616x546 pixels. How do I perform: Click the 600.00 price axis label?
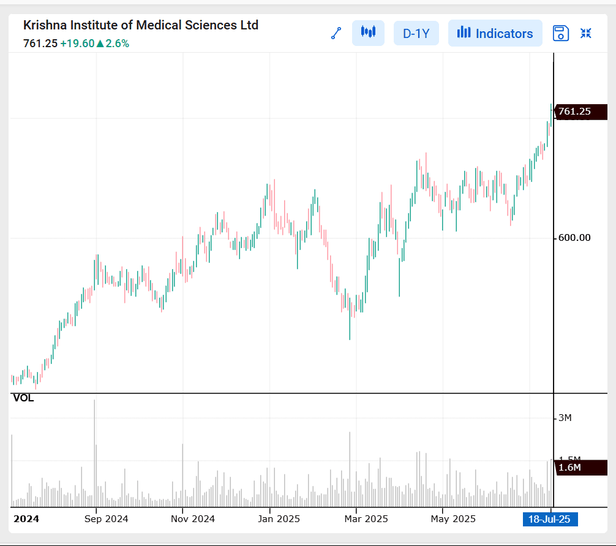(574, 238)
